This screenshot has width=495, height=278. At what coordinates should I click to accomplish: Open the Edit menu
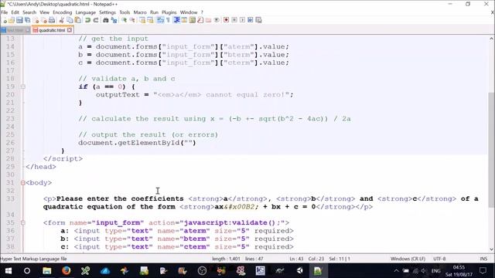[15, 12]
